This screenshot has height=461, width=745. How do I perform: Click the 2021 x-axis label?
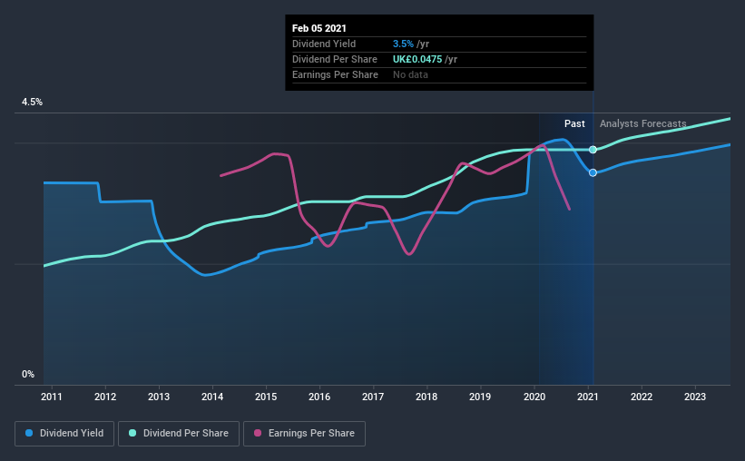coord(588,397)
